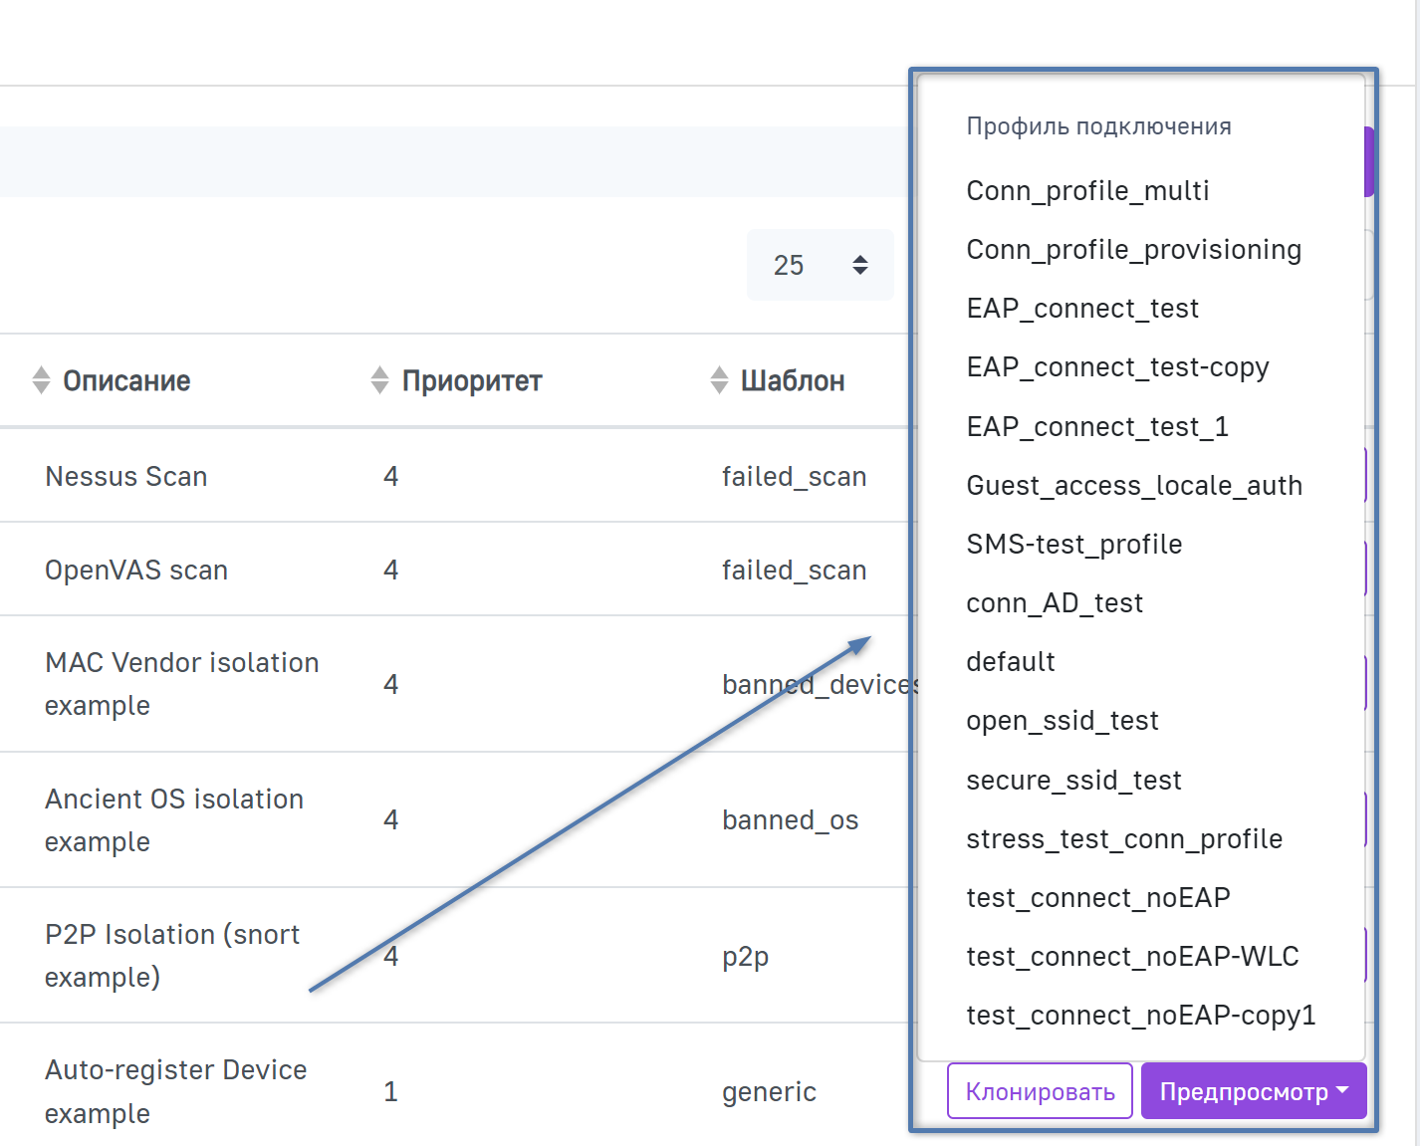Pick the default connection profile
The height and width of the screenshot is (1146, 1420).
point(1011,661)
